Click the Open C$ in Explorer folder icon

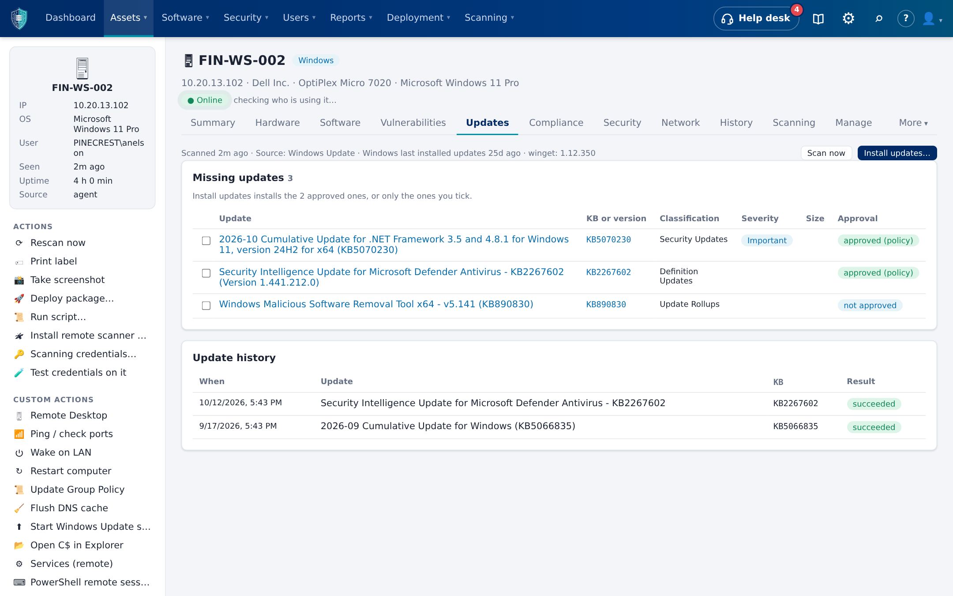click(x=19, y=545)
